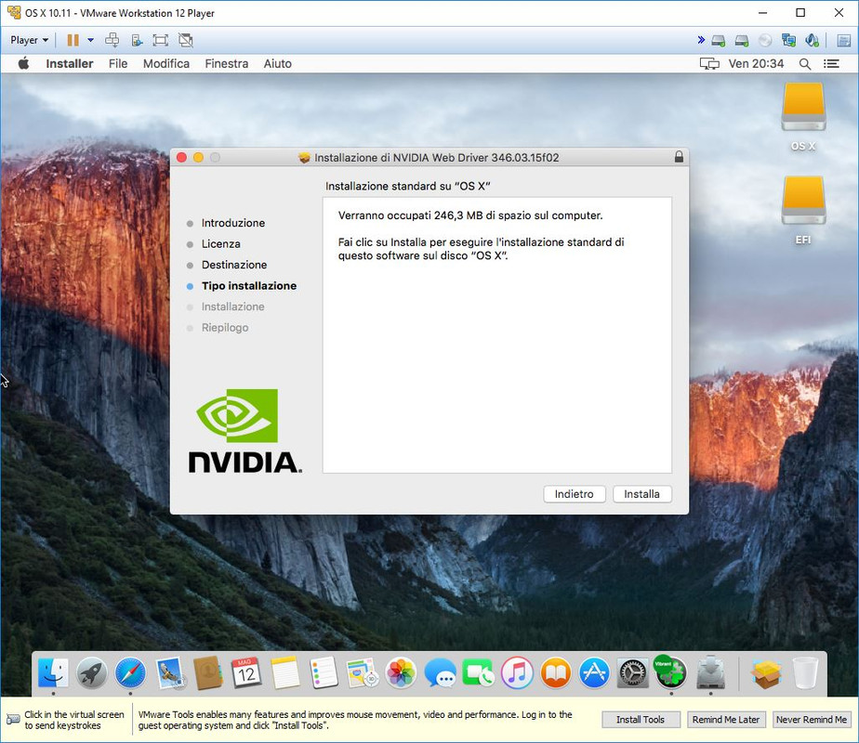Click the download drive icon in dock

[x=710, y=672]
